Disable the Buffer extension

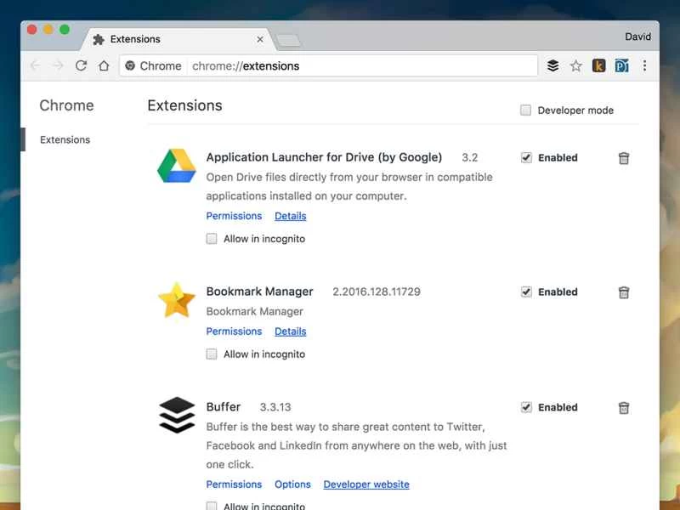click(x=526, y=407)
